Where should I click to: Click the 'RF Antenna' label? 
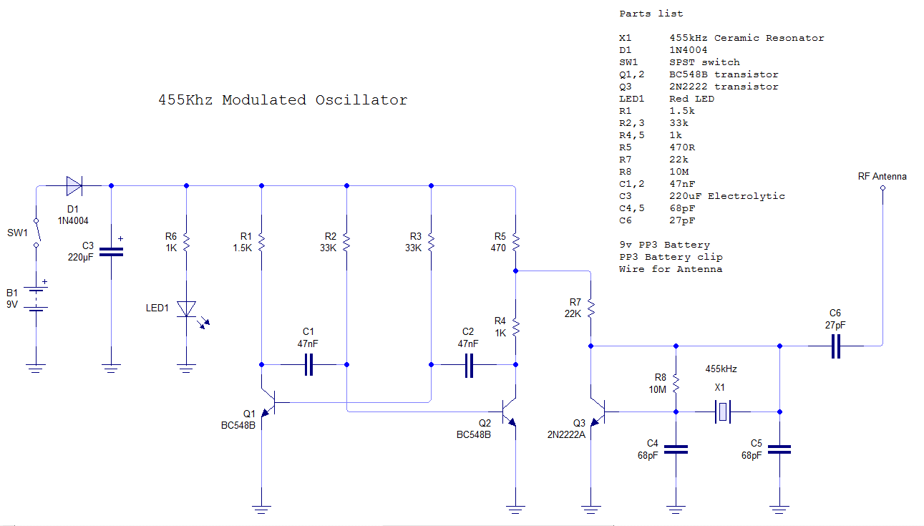(x=882, y=176)
